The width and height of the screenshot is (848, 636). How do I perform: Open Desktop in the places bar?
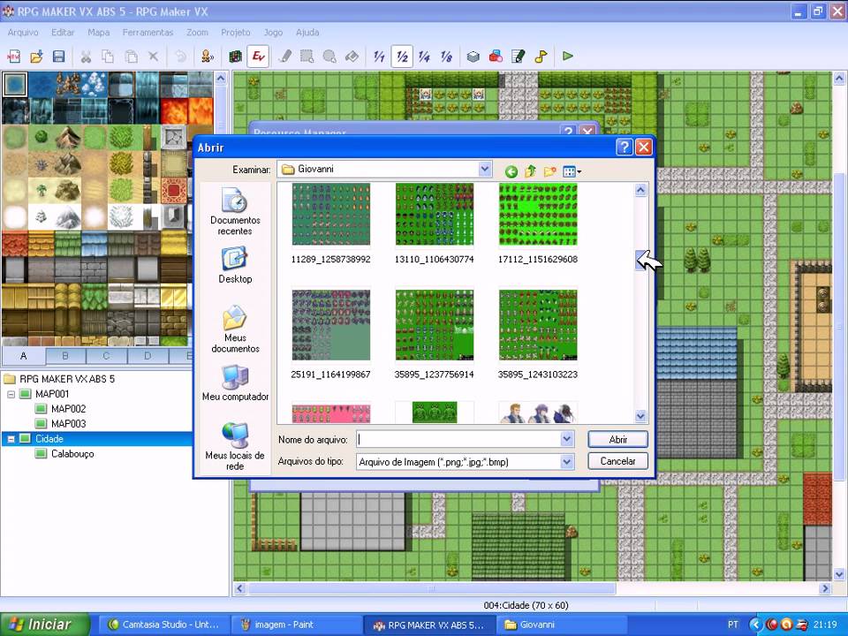coord(235,265)
